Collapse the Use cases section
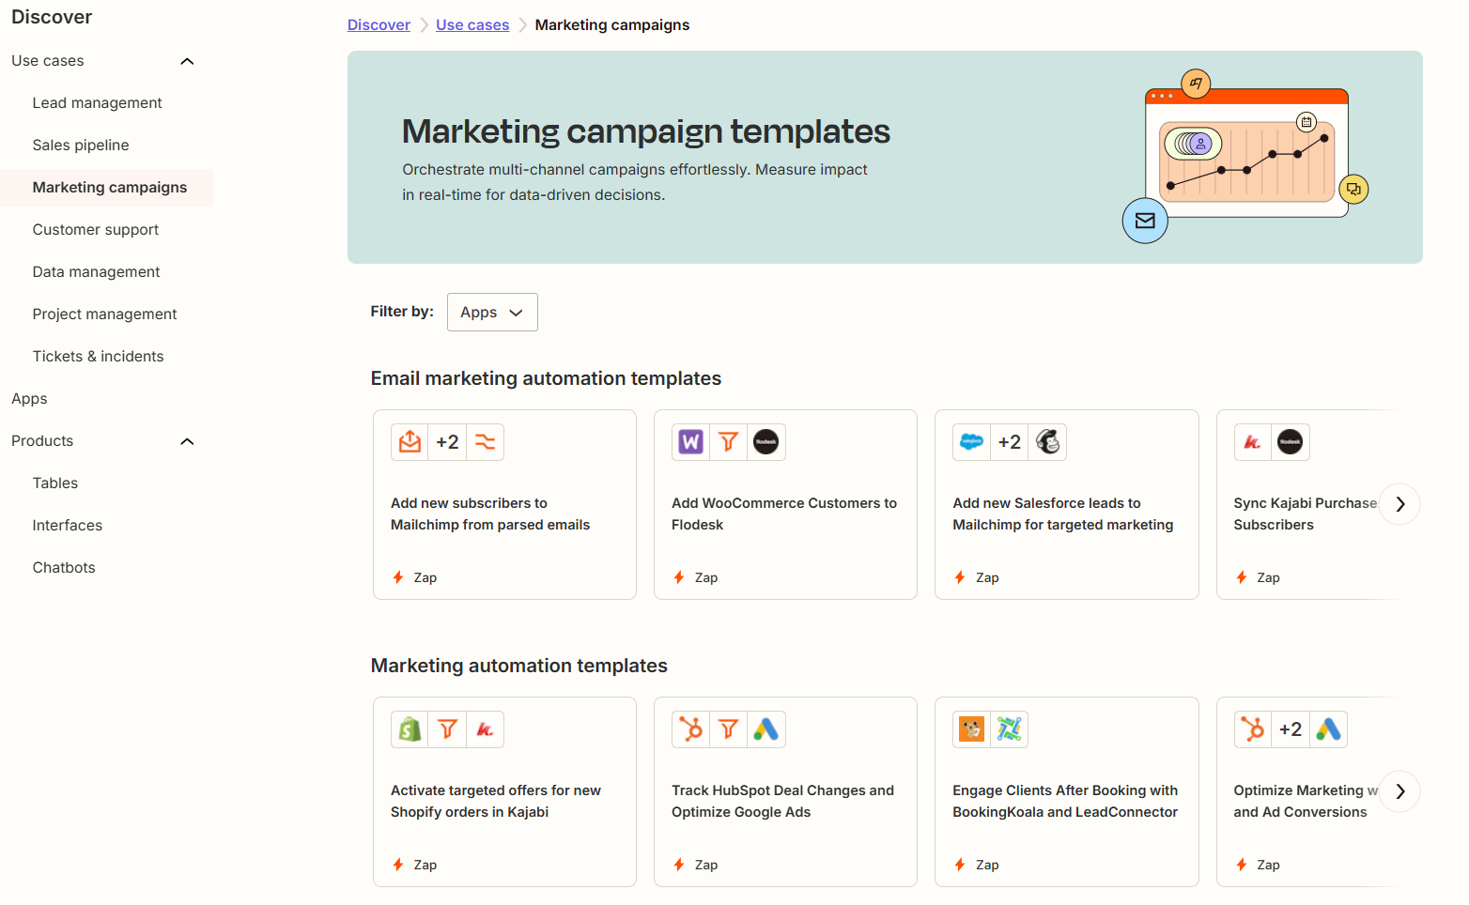 [186, 60]
